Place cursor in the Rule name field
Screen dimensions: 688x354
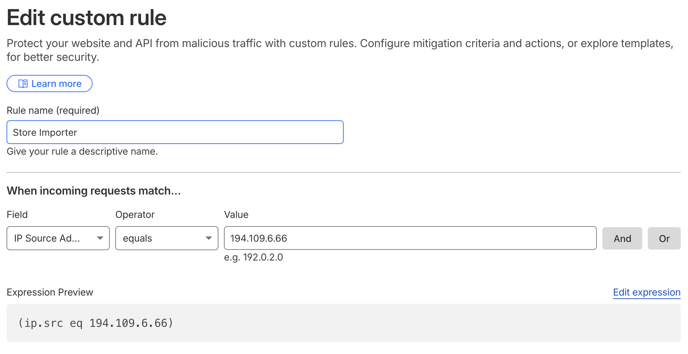click(x=175, y=132)
